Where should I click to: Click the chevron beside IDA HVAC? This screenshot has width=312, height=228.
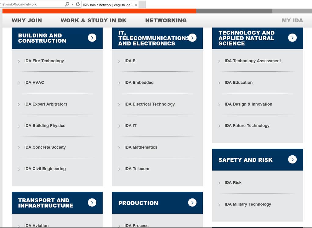coord(19,83)
